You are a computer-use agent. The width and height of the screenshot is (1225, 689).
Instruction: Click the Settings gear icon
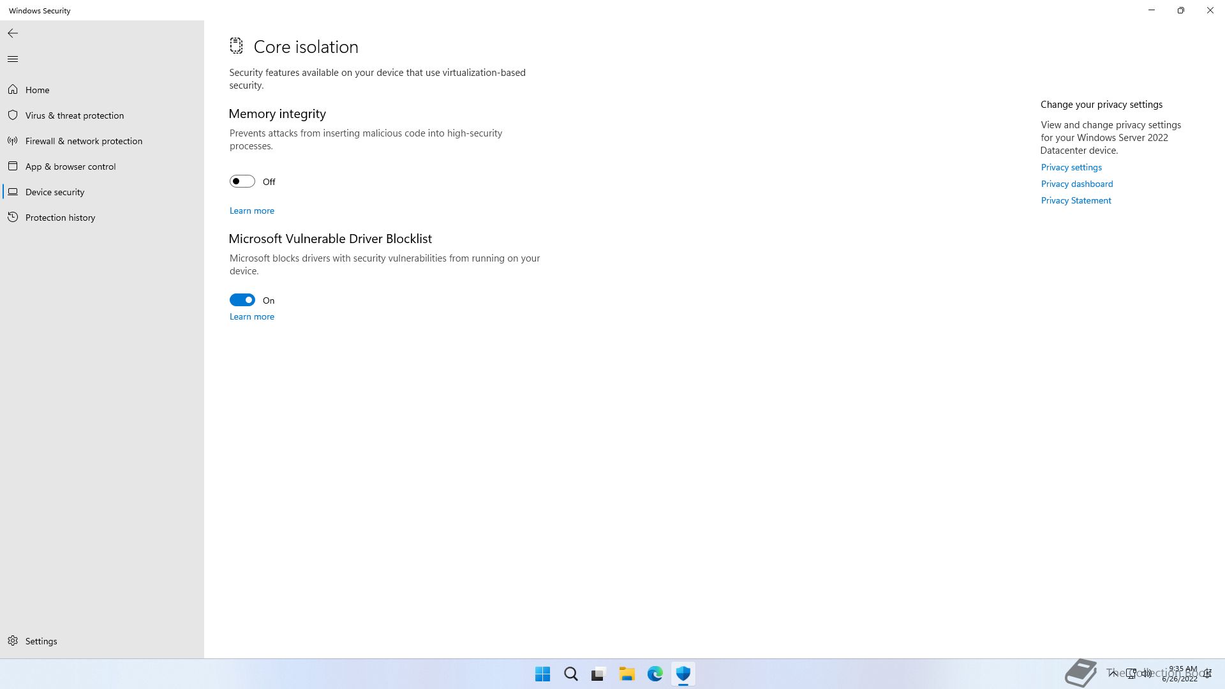pos(13,641)
